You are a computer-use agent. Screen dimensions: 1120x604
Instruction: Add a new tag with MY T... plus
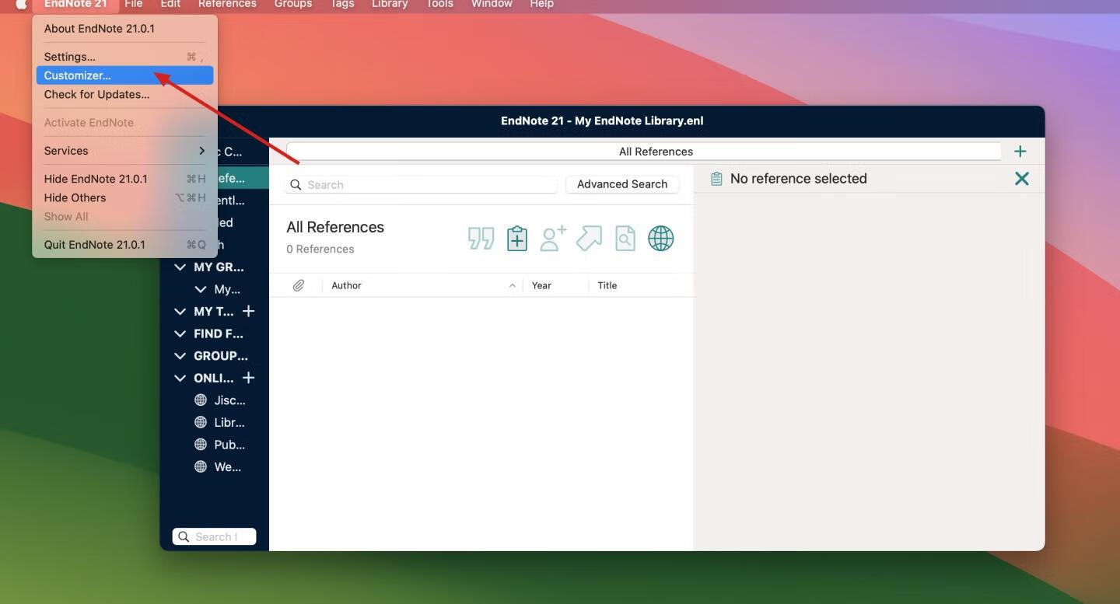248,312
